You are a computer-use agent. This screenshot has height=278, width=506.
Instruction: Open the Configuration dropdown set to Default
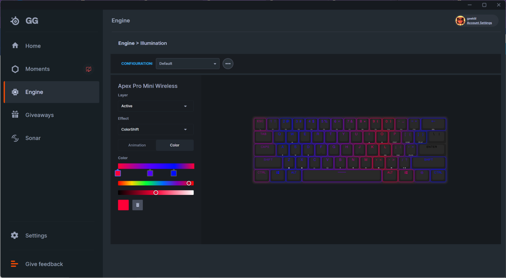[x=187, y=63]
